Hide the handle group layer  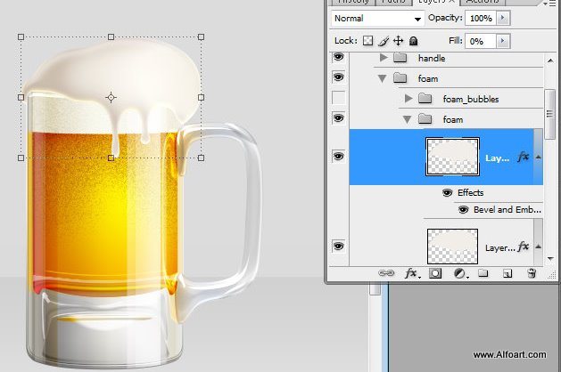click(x=338, y=58)
